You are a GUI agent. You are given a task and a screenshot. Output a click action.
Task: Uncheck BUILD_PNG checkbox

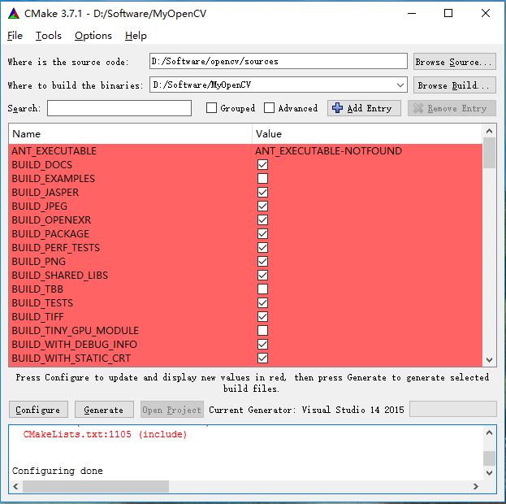(262, 262)
